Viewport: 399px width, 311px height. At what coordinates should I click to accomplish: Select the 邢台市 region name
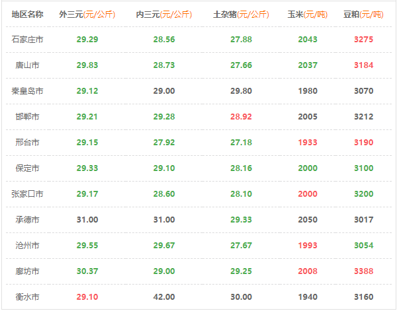click(x=28, y=143)
